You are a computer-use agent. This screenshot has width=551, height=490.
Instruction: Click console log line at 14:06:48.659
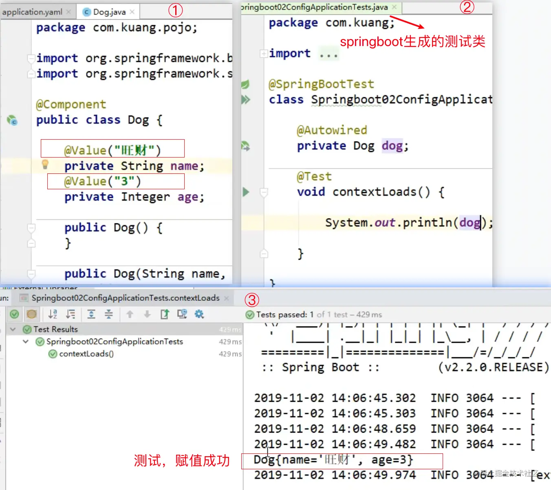coord(395,429)
